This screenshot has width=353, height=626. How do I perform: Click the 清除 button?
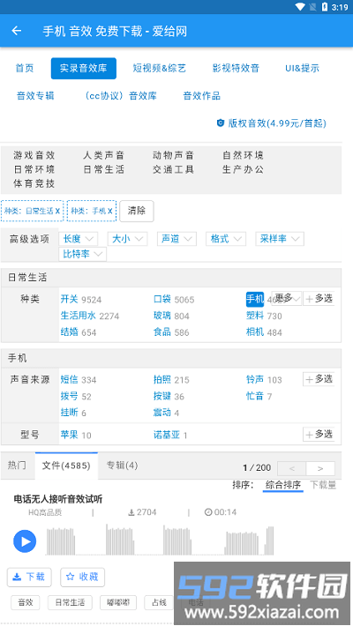click(x=137, y=211)
